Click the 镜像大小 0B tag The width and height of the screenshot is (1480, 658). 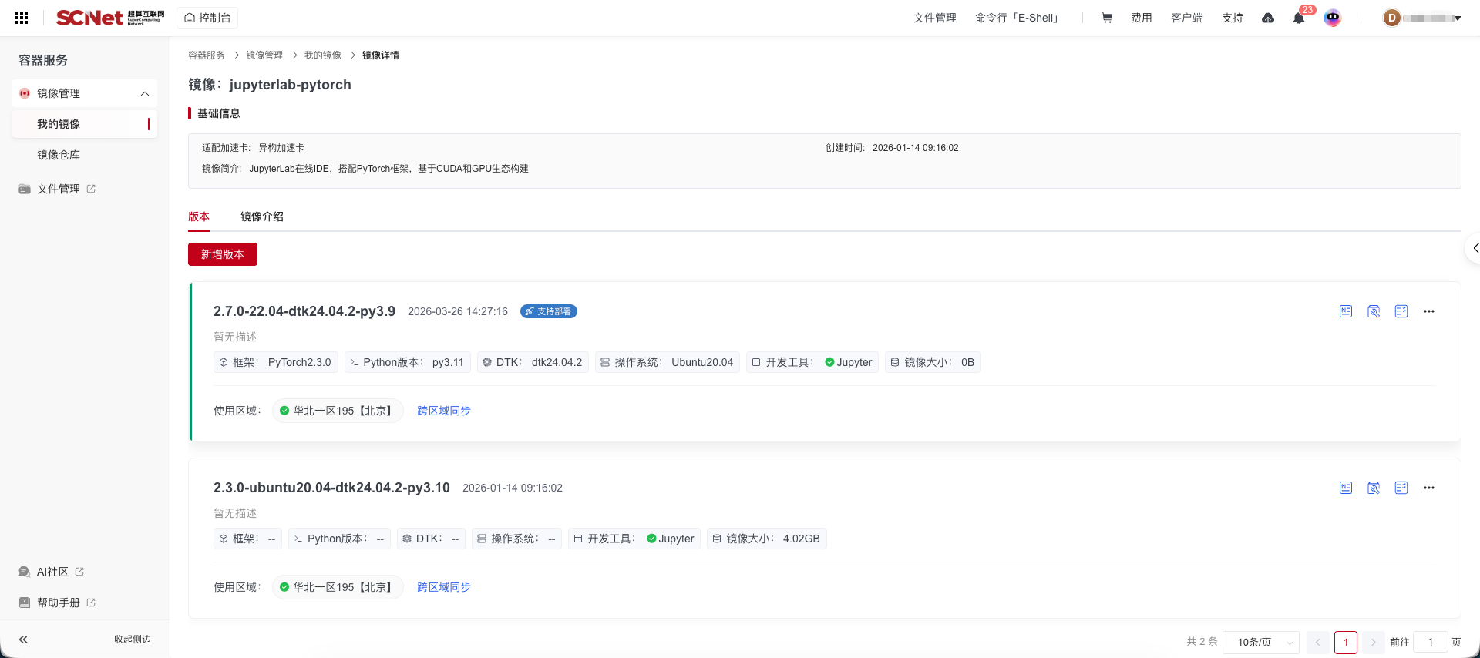tap(933, 362)
